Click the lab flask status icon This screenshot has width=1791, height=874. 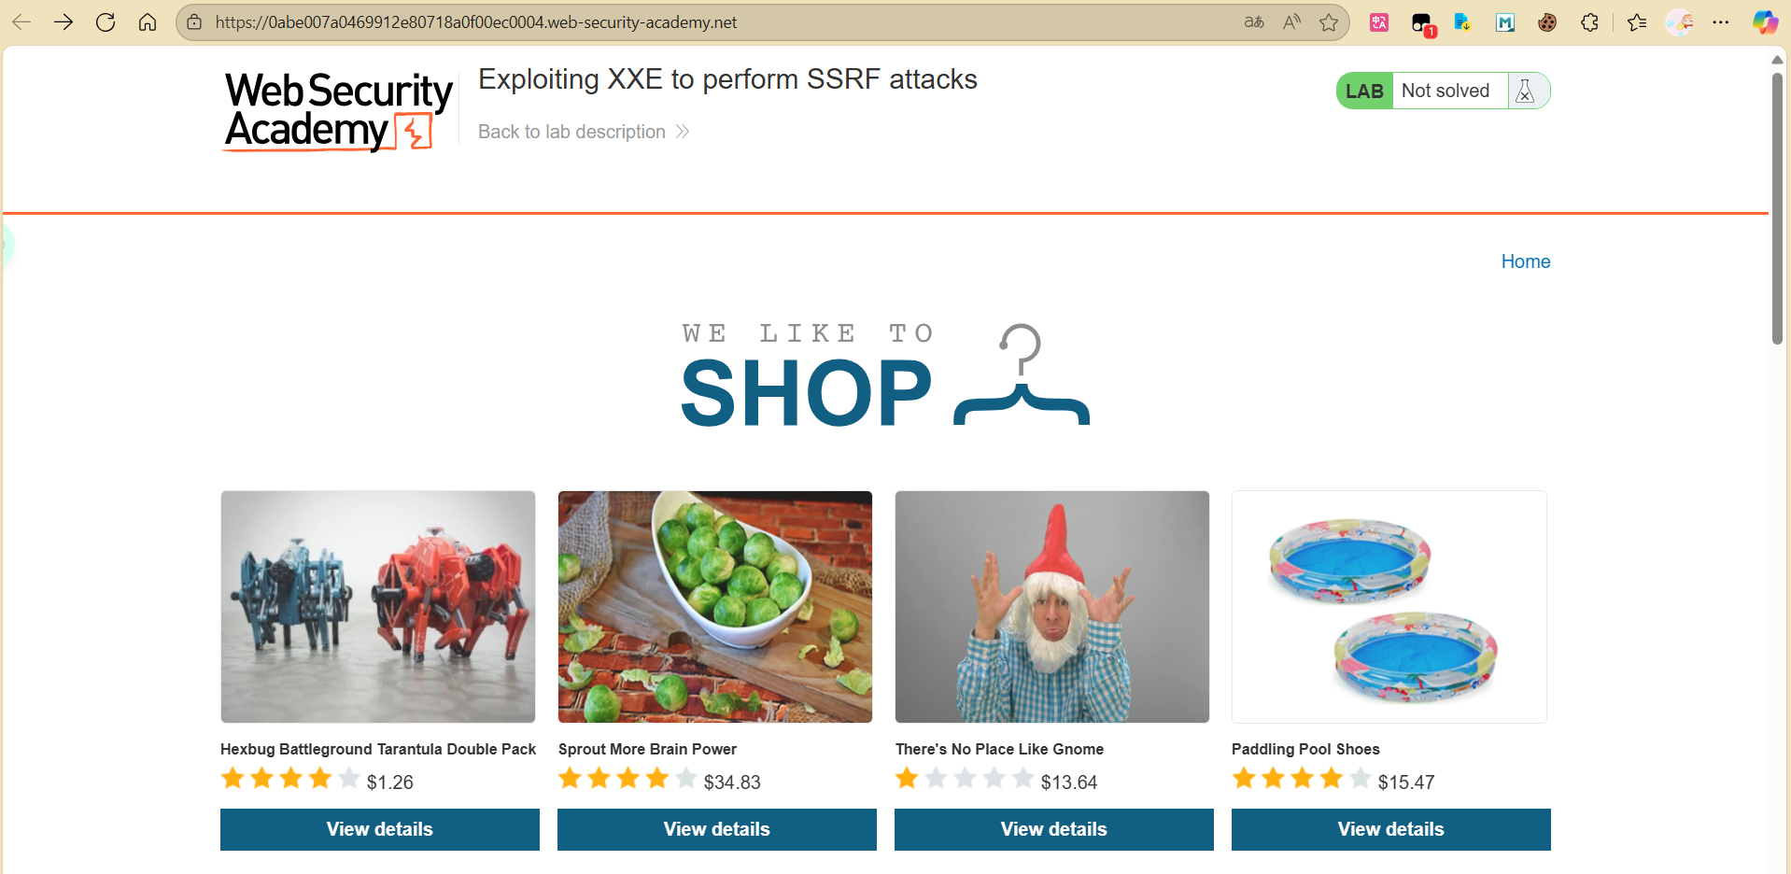tap(1525, 91)
